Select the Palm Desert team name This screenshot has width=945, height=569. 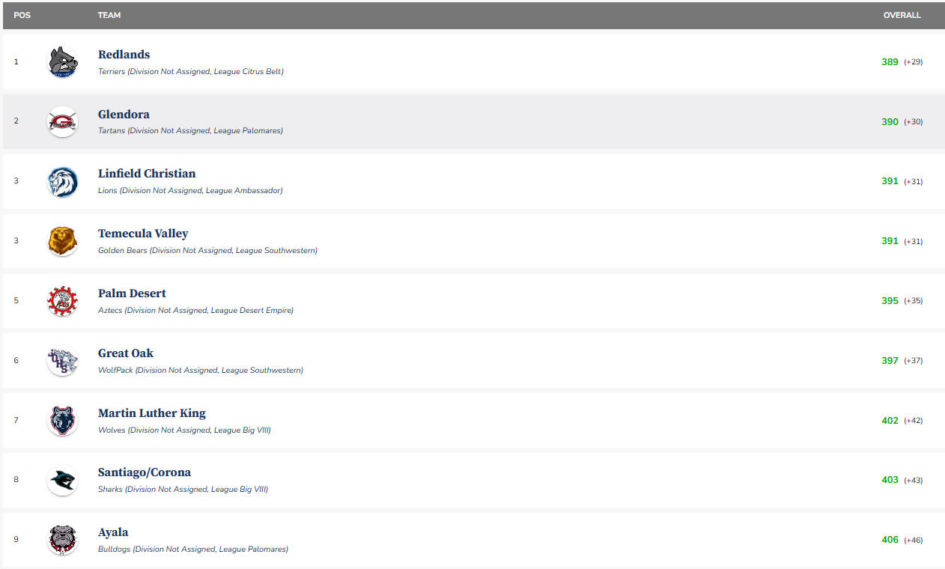tap(132, 293)
